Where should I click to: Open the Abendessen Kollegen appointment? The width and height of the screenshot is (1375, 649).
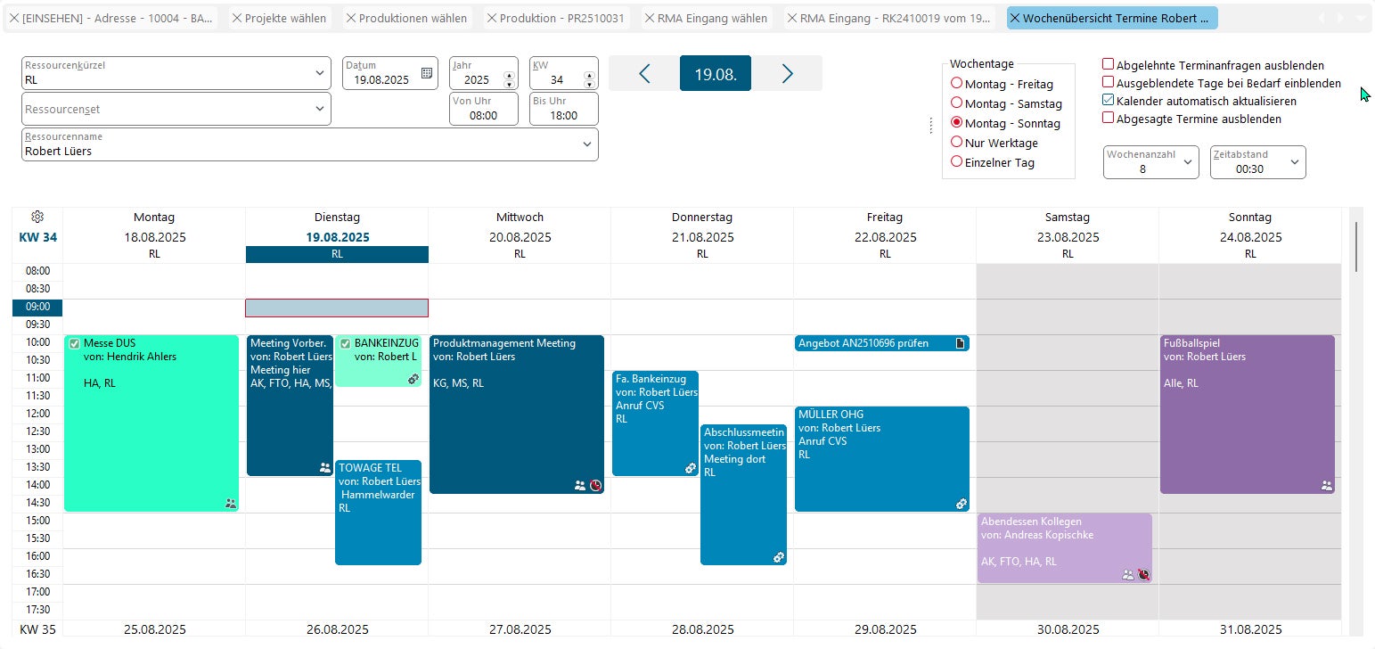point(1065,548)
